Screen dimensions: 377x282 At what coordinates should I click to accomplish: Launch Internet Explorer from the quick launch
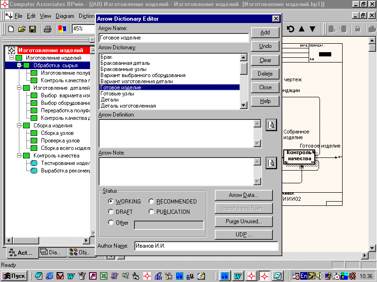[x=49, y=276]
